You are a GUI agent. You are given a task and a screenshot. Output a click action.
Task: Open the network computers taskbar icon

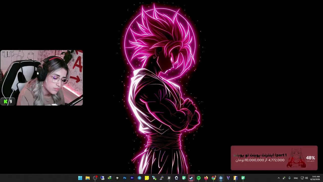(161, 178)
